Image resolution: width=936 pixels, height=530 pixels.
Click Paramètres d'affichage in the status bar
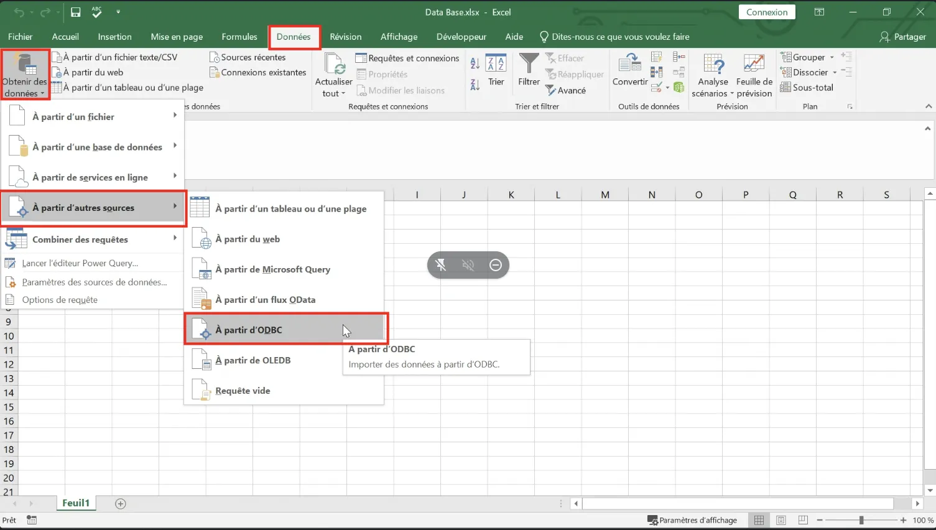[x=692, y=520]
